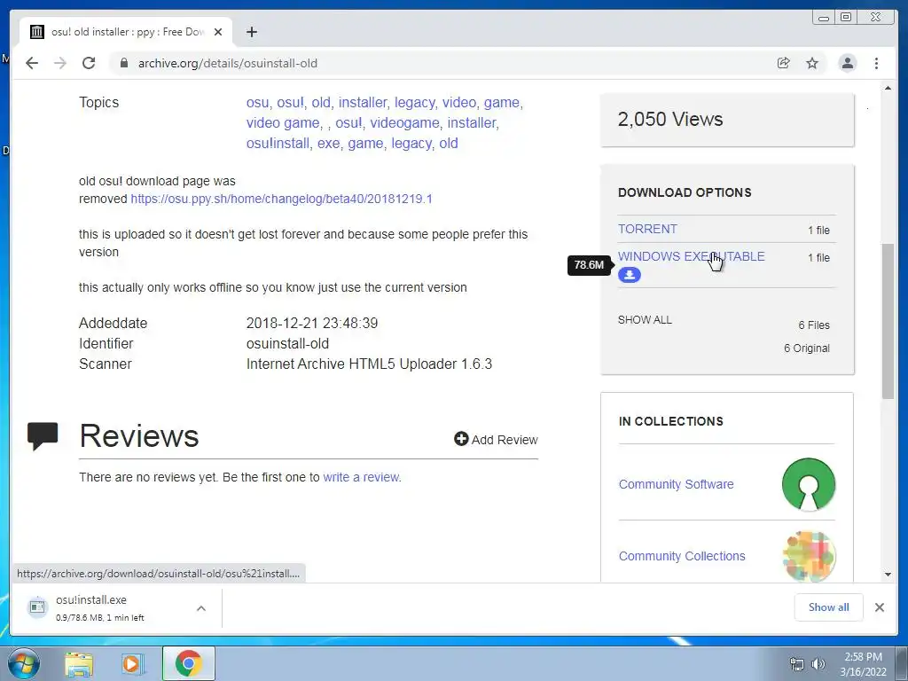Click the DOWNLOAD OPTIONS heading

coord(685,192)
